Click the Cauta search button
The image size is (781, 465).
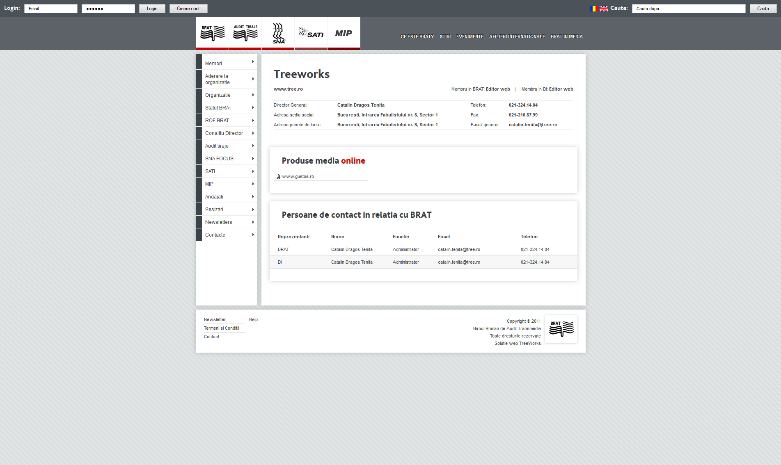[x=763, y=9]
